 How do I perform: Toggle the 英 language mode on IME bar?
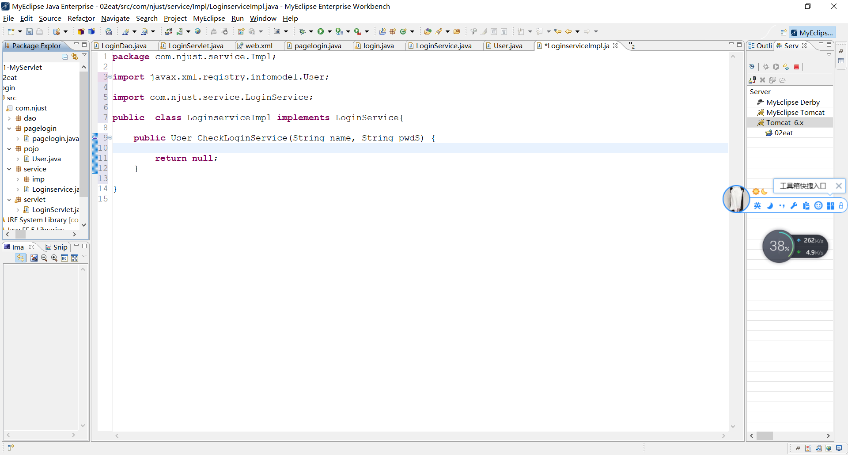[757, 205]
